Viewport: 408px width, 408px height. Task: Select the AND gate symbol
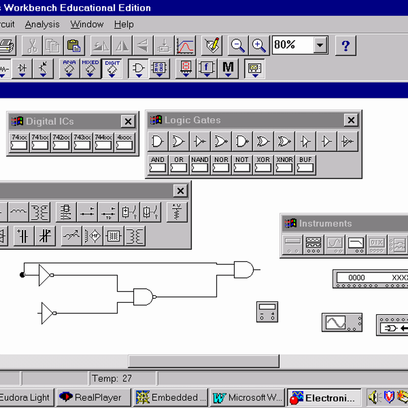(x=158, y=141)
